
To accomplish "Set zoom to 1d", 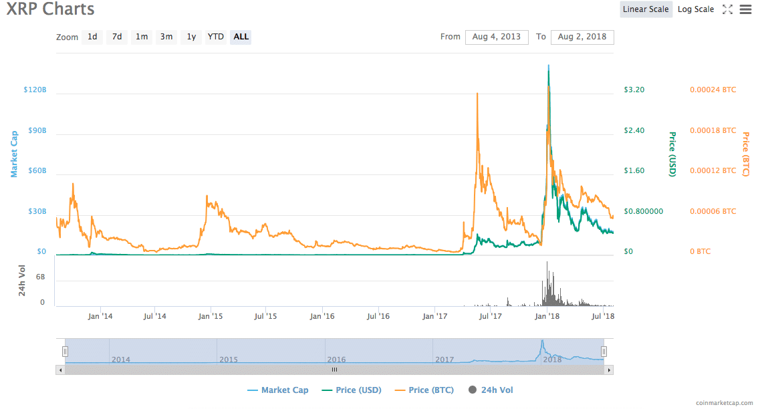I will tap(92, 37).
